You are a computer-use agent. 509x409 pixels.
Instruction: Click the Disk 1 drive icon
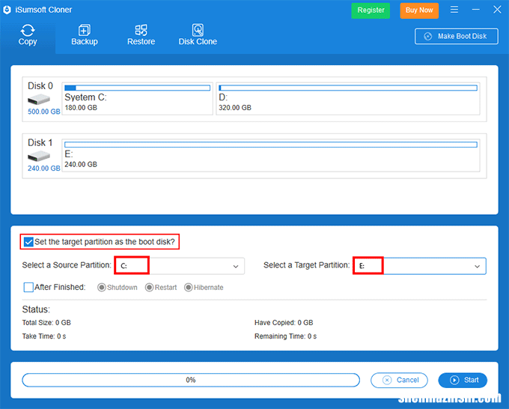pos(39,157)
